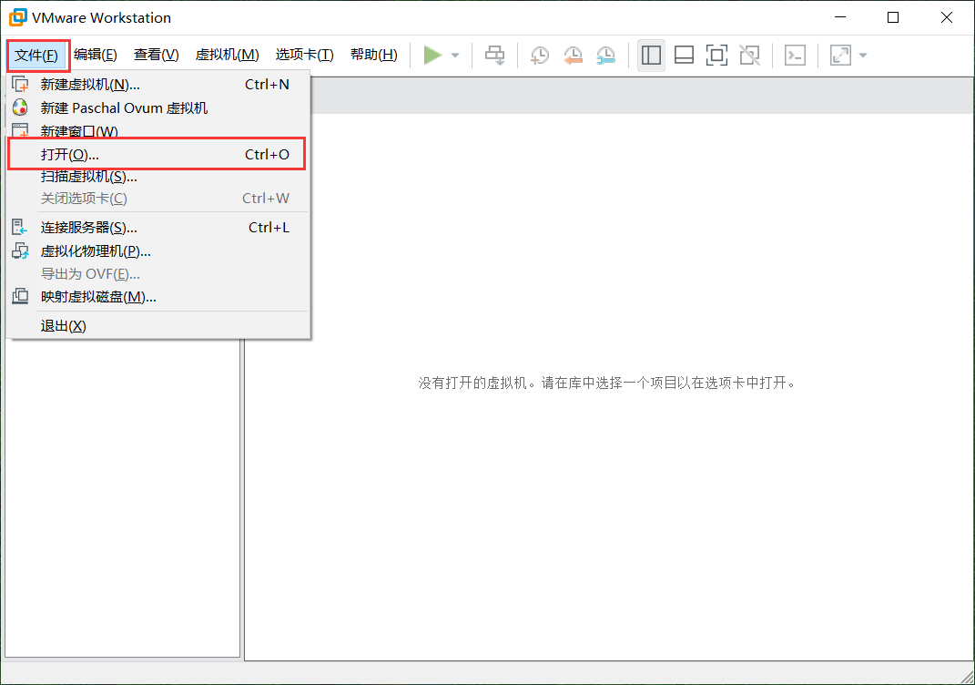This screenshot has width=975, height=685.
Task: Click the console view terminal icon
Action: click(796, 56)
